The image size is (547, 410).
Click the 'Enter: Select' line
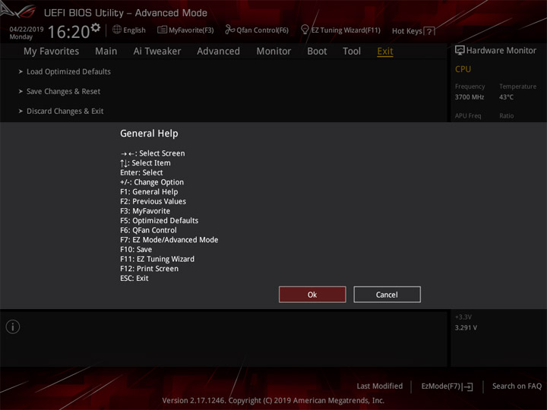[x=141, y=172]
